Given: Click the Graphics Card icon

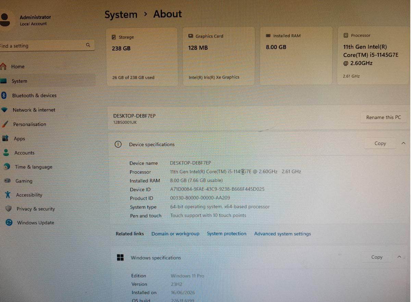Looking at the screenshot, I should pos(191,36).
